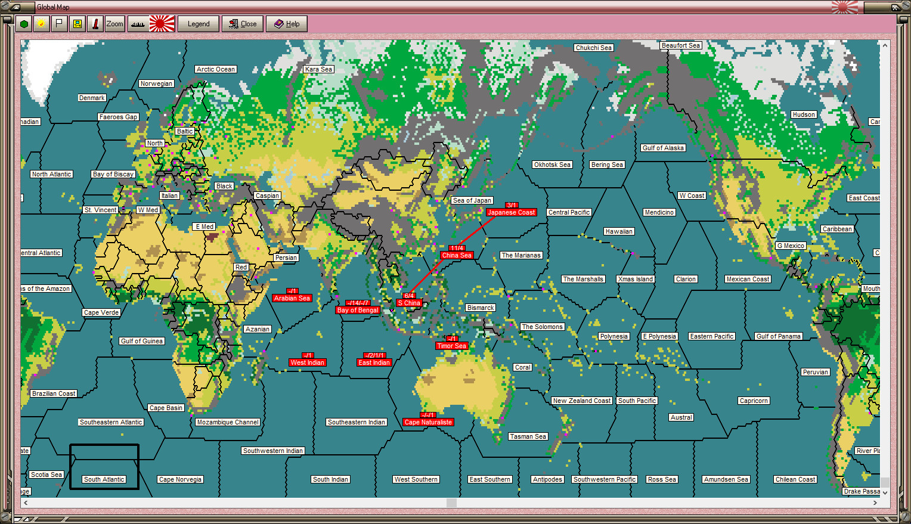
Task: Click the Chukchi Sea label
Action: (x=594, y=48)
